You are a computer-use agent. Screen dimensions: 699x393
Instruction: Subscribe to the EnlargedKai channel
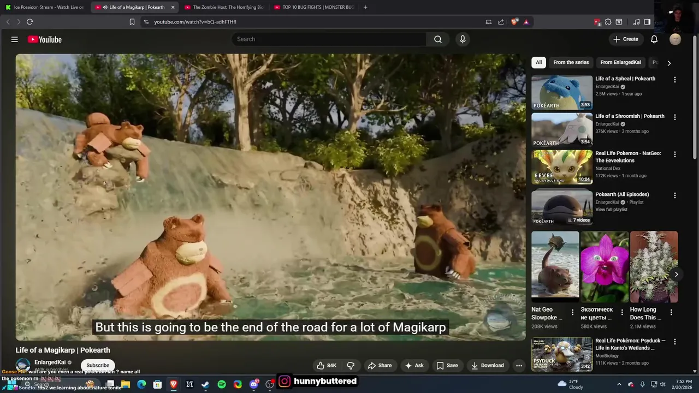coord(98,366)
